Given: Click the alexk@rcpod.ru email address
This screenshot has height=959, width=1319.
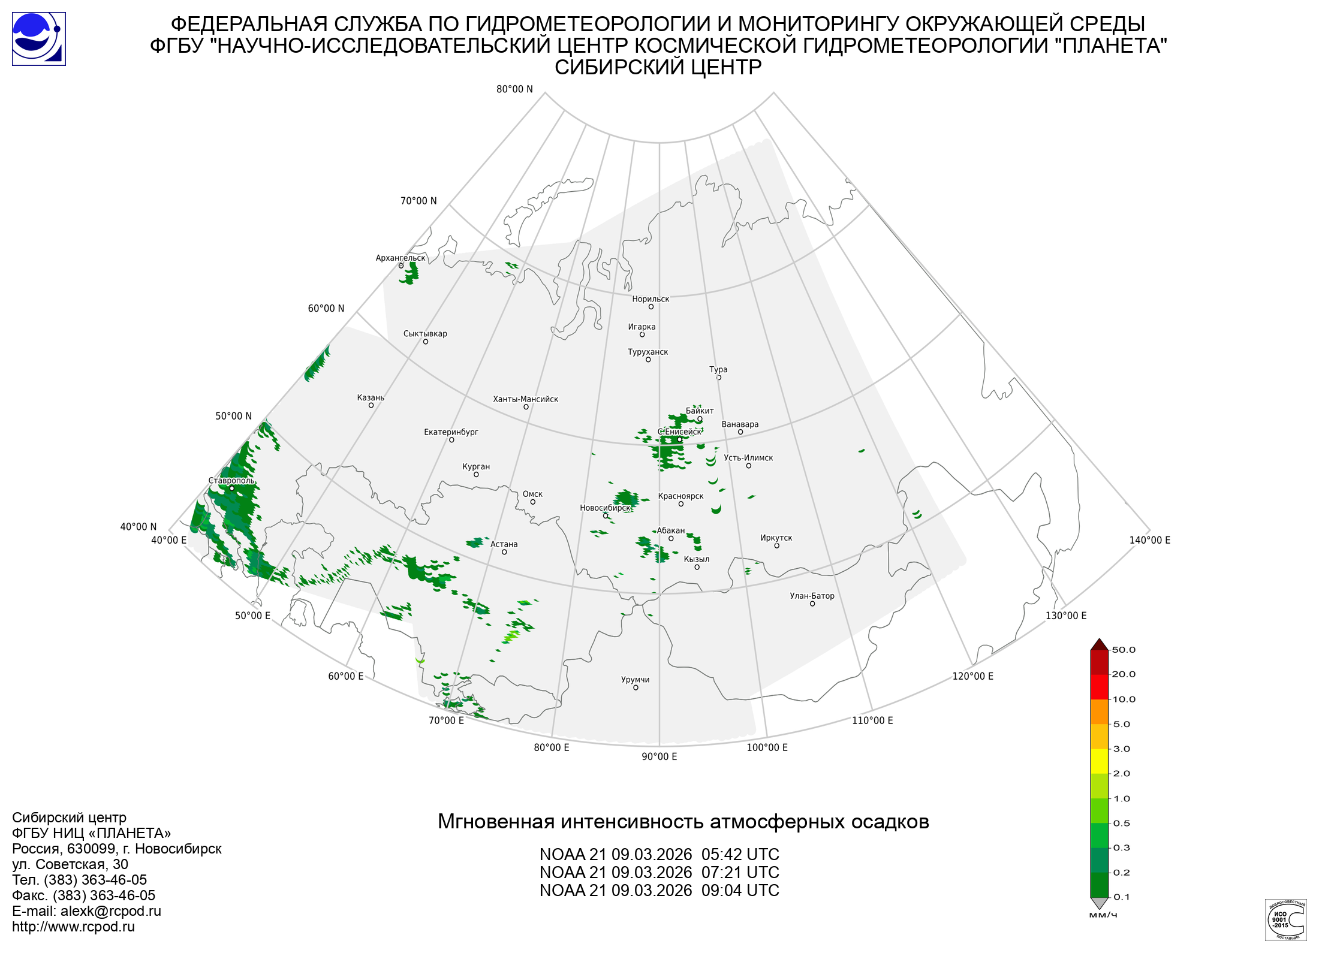Looking at the screenshot, I should coord(110,911).
